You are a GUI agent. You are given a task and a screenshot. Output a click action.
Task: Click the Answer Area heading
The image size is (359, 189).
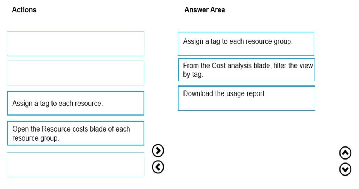205,10
